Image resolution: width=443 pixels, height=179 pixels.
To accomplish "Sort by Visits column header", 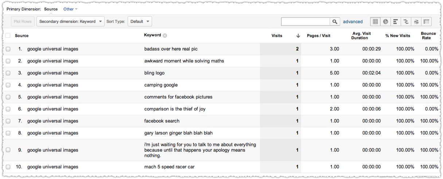I will [x=277, y=36].
